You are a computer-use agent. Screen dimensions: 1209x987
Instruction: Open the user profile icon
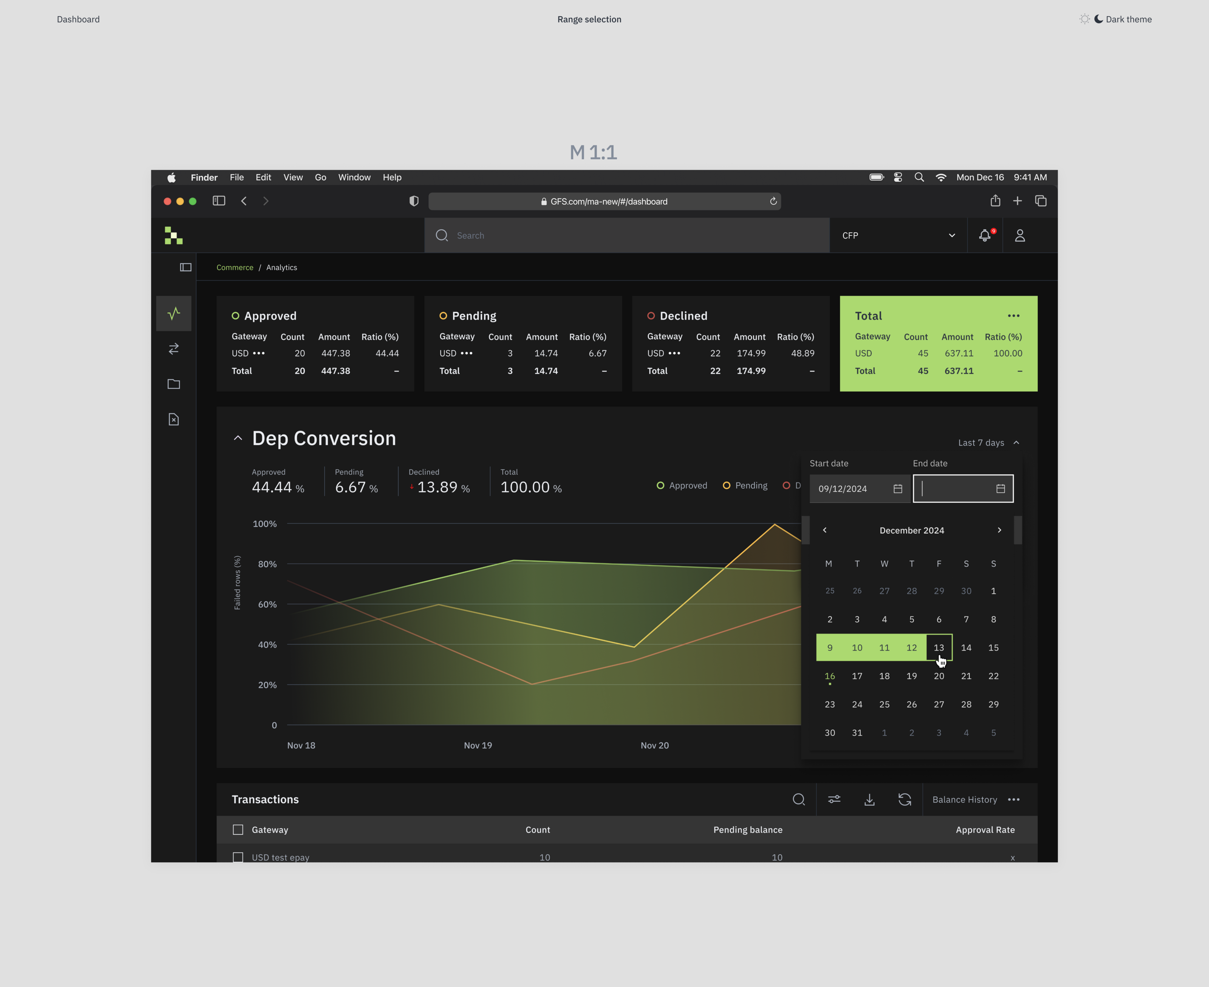click(x=1020, y=235)
